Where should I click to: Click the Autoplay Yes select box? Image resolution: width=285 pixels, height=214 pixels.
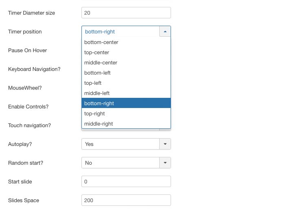(x=121, y=144)
